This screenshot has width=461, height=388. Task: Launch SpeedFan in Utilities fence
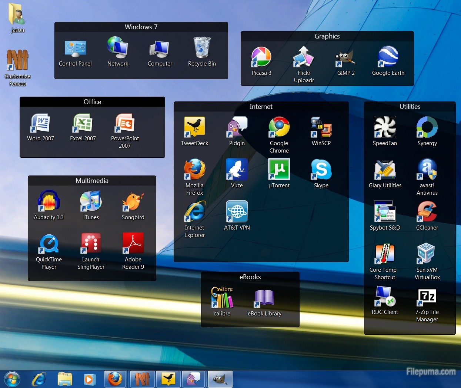(x=385, y=131)
